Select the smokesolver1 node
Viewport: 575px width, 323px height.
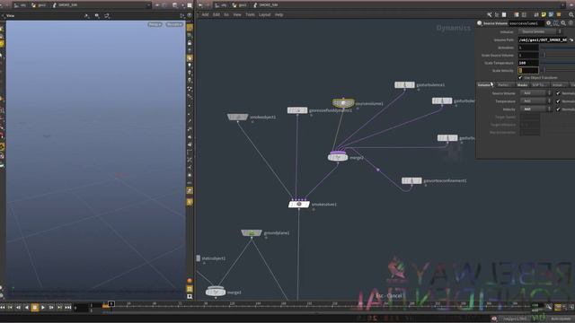[299, 204]
